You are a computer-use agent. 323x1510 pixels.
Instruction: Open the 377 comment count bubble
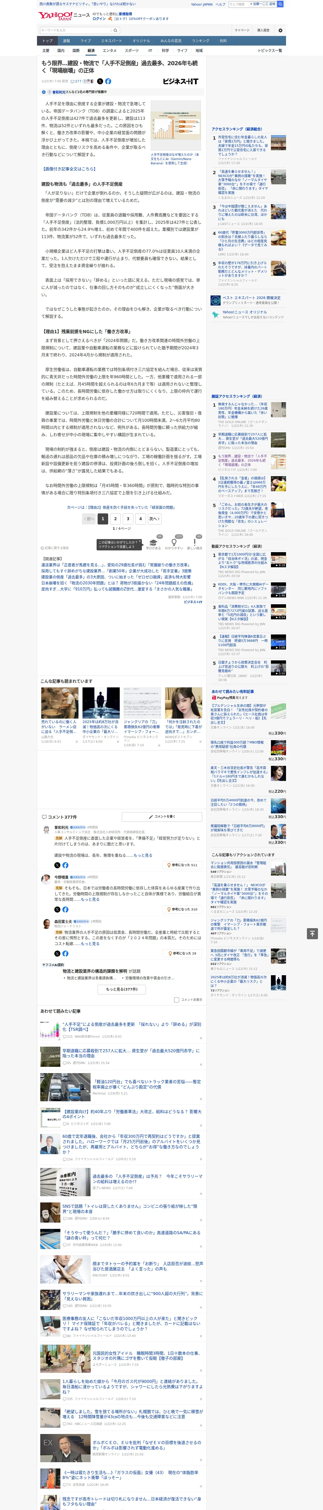(76, 82)
